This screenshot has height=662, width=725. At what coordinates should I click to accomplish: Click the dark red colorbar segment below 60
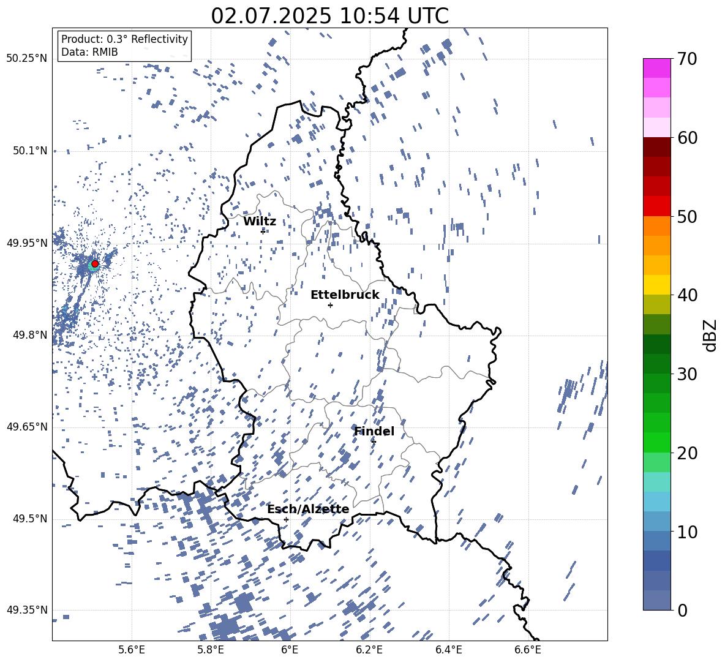pos(656,148)
